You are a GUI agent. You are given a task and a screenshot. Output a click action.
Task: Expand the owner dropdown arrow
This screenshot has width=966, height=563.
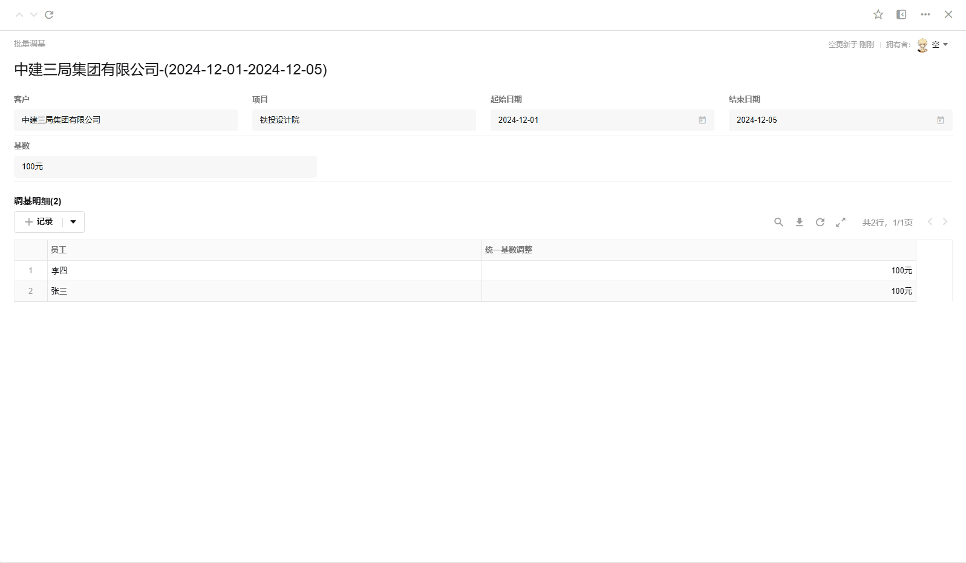click(x=945, y=45)
